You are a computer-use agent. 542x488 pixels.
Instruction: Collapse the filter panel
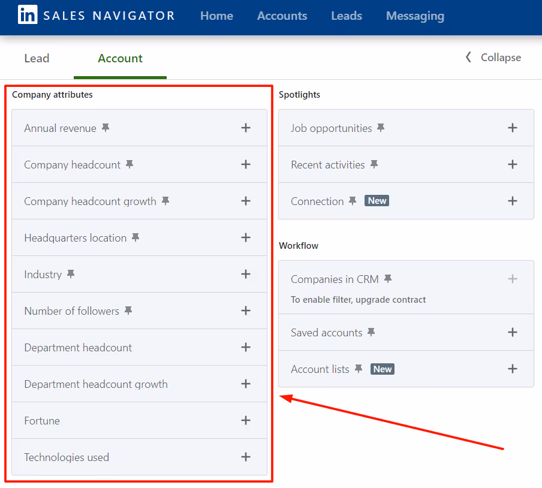[493, 58]
